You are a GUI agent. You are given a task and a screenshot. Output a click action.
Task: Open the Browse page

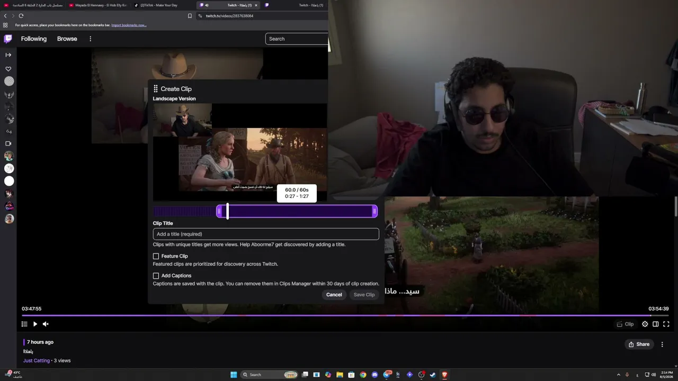click(67, 39)
